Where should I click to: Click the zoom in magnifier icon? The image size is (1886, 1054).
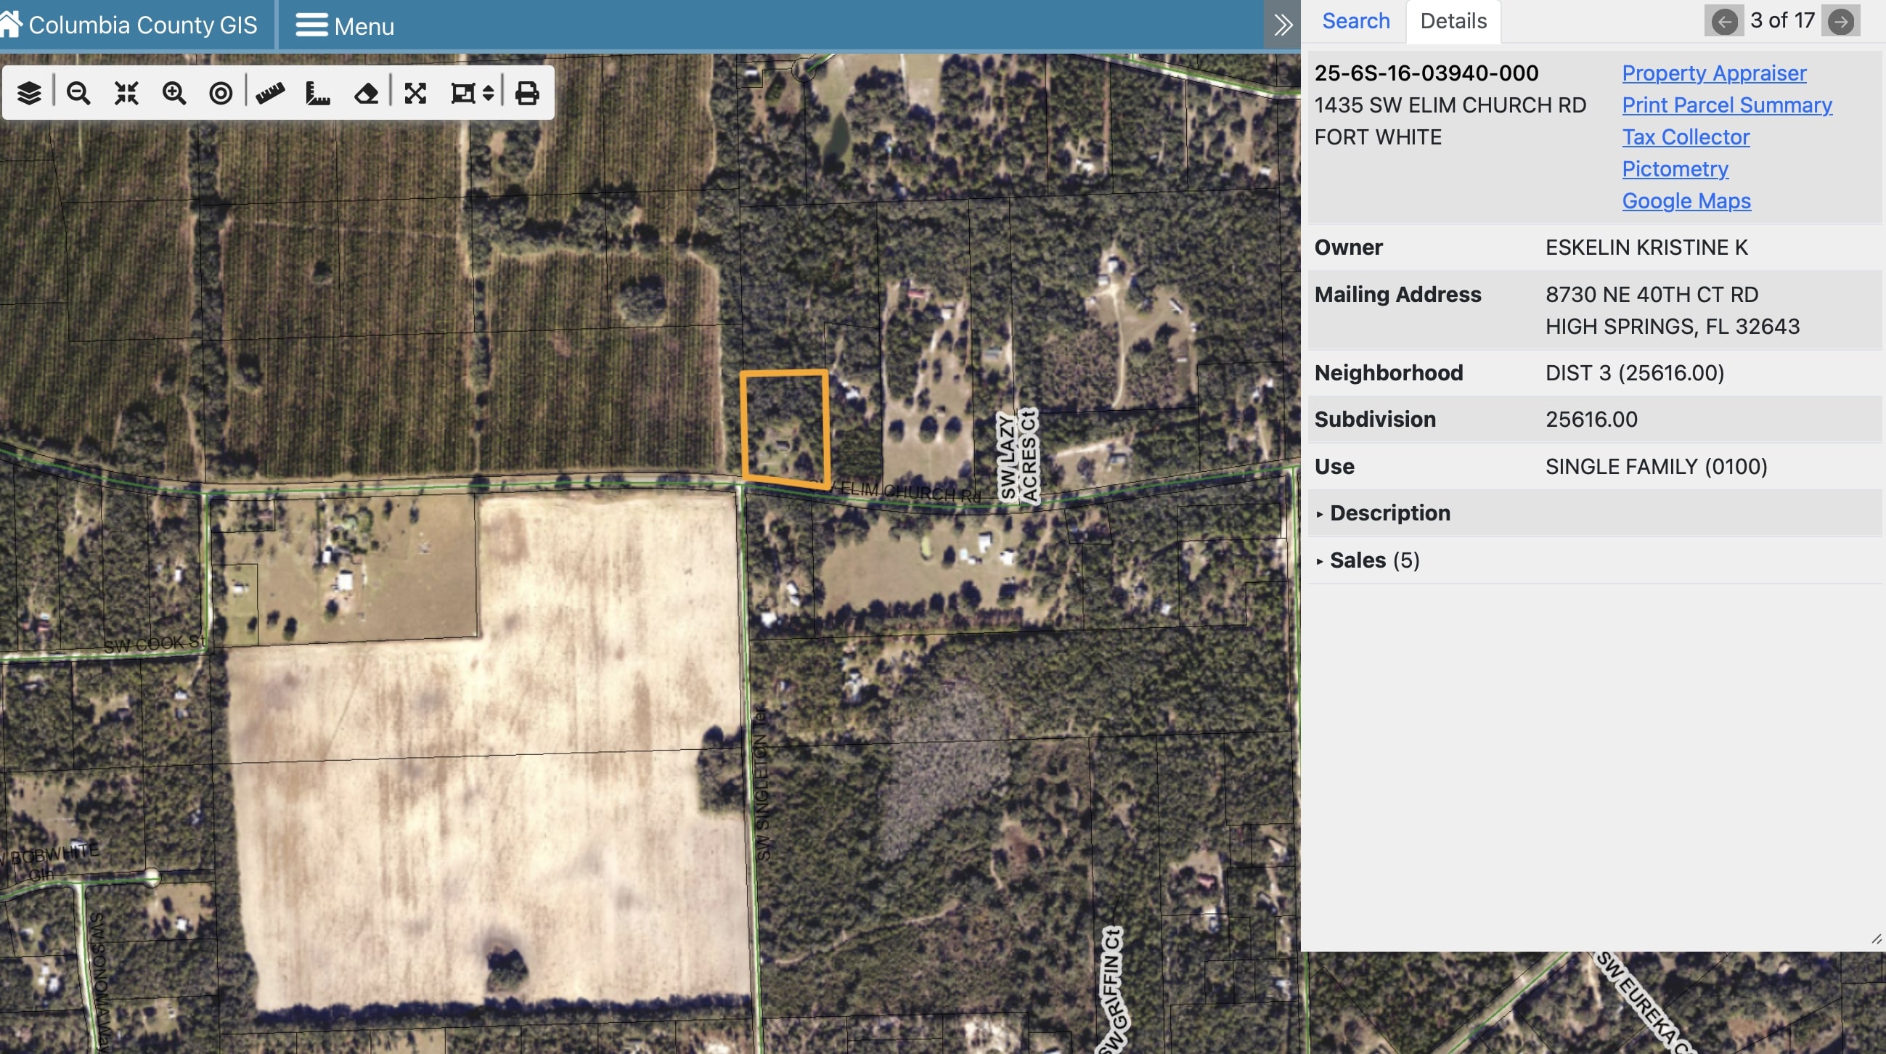(174, 93)
